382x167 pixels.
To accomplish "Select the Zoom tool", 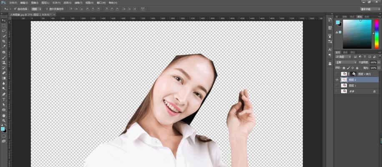I will click(4, 121).
